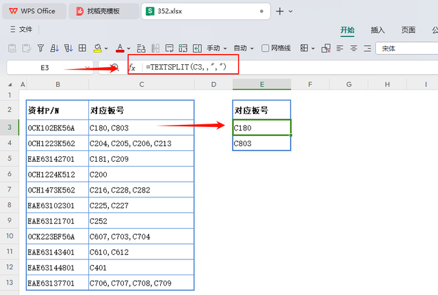Select column B header
The width and height of the screenshot is (438, 295).
57,85
